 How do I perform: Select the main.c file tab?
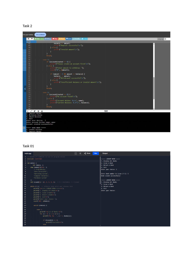coord(29,42)
